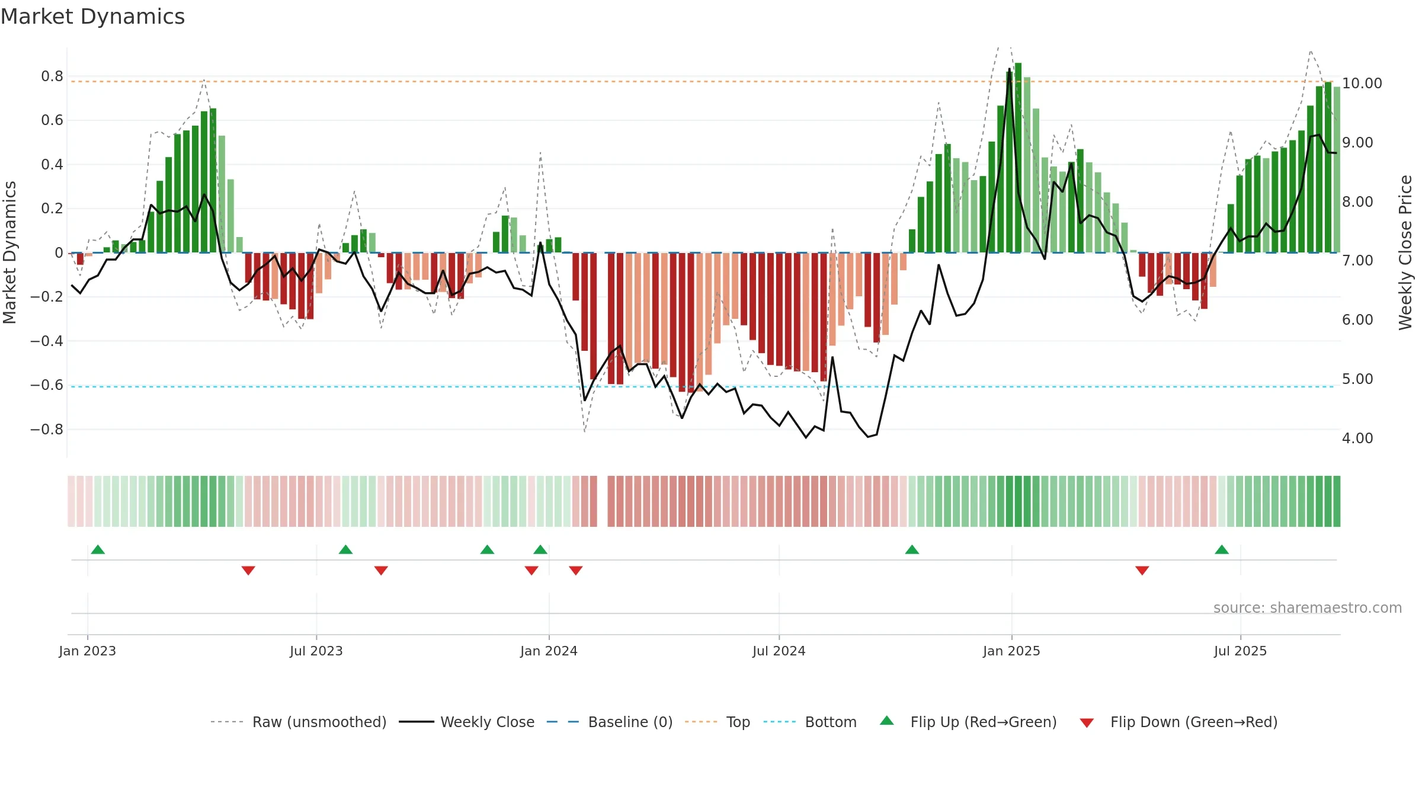Select the flip-up marker nearest Jan 2024

point(540,549)
